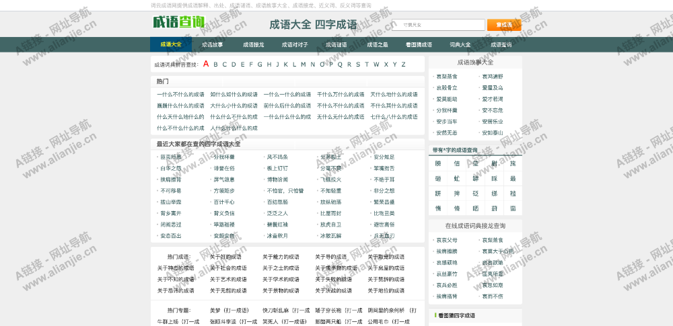
Task: Open 七什么八什么的成语 hot link
Action: [394, 117]
